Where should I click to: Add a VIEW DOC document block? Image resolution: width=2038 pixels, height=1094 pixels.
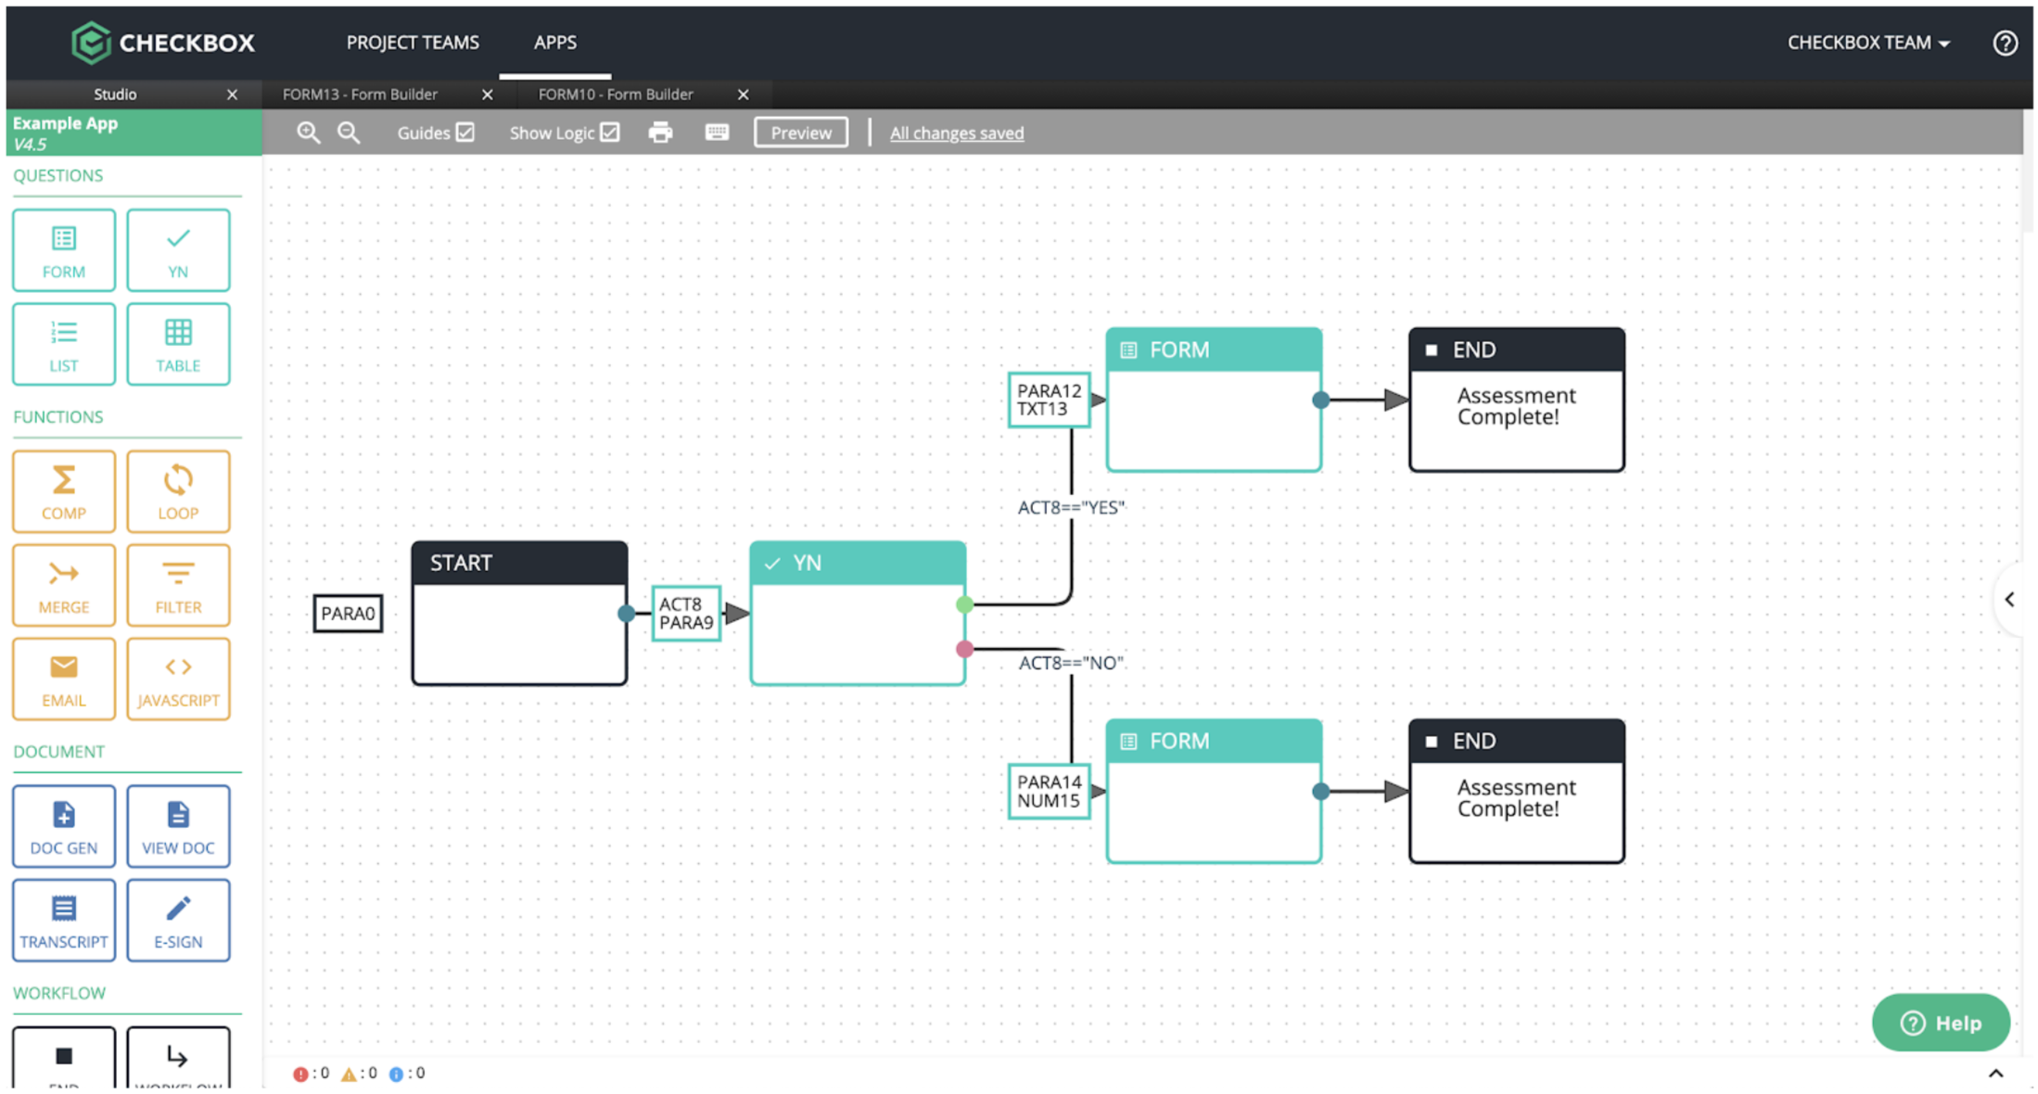pos(178,826)
